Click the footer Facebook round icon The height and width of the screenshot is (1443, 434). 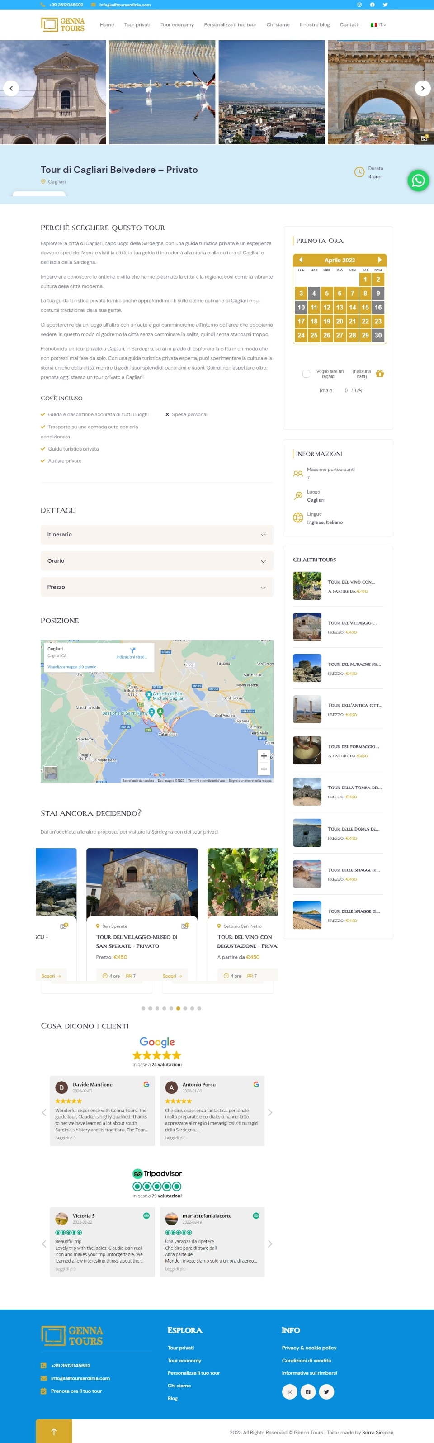tap(308, 1391)
